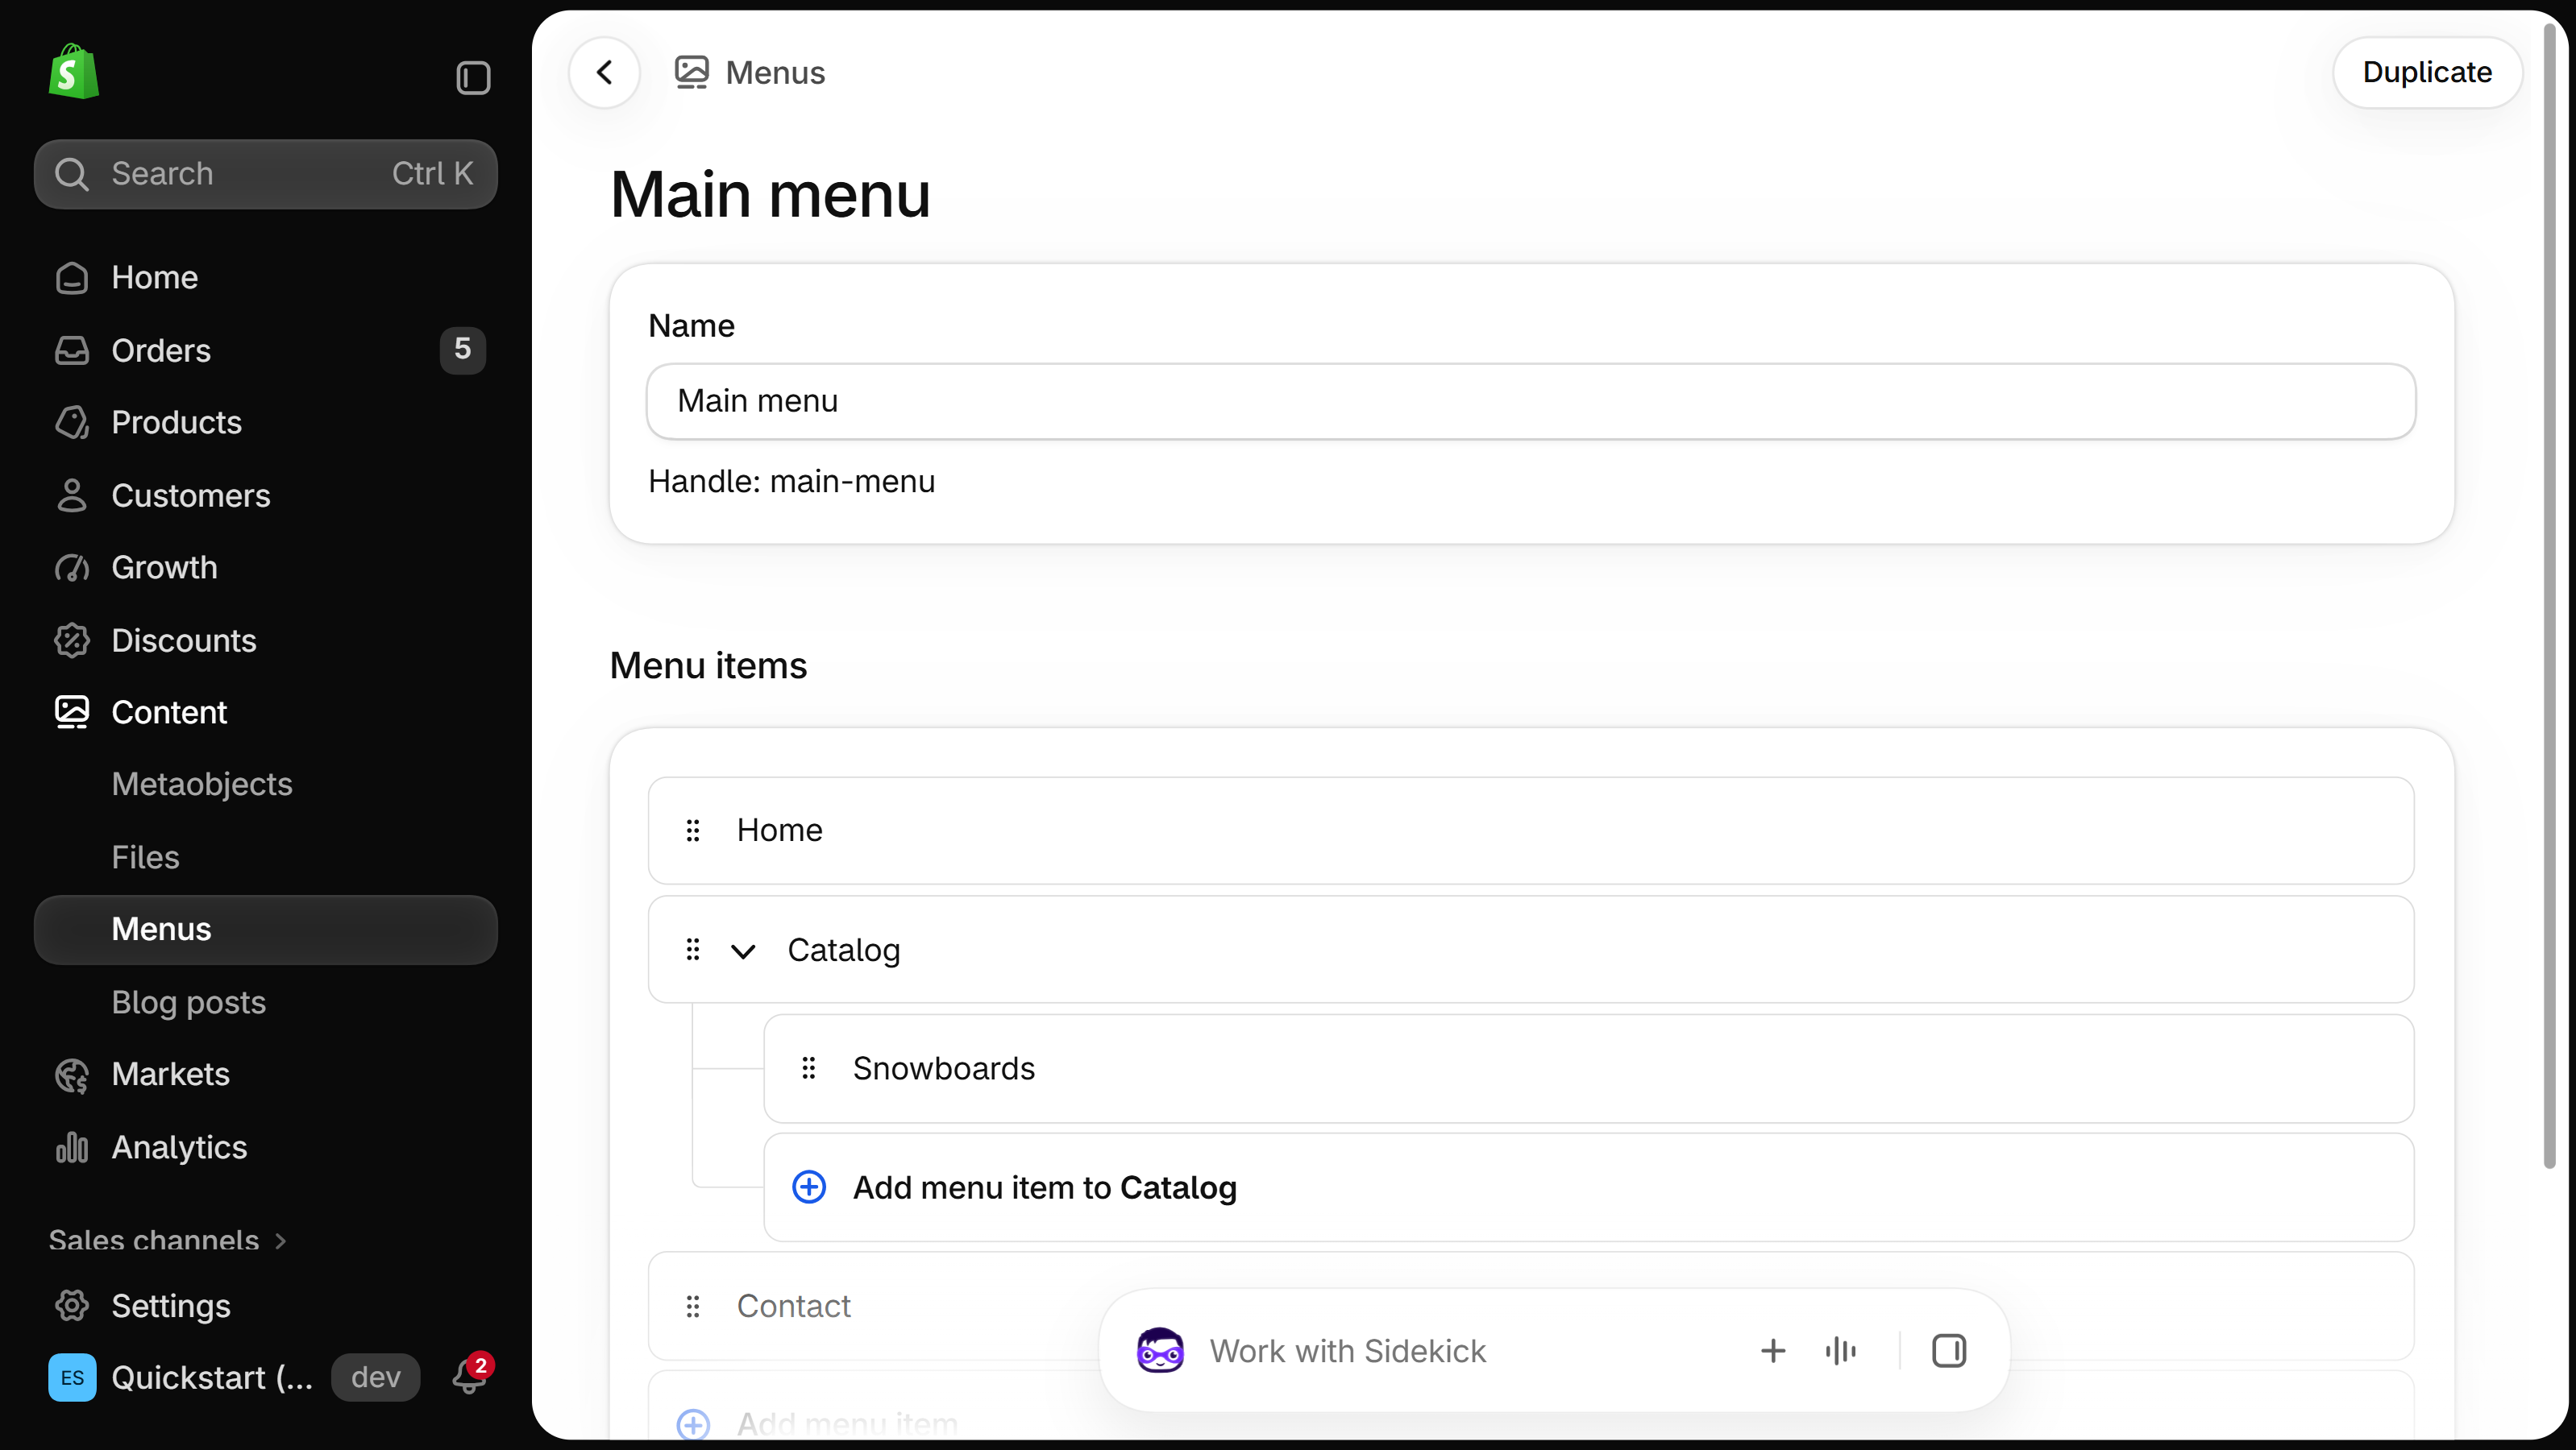This screenshot has height=1450, width=2576.
Task: Open the notifications bell
Action: (x=471, y=1375)
